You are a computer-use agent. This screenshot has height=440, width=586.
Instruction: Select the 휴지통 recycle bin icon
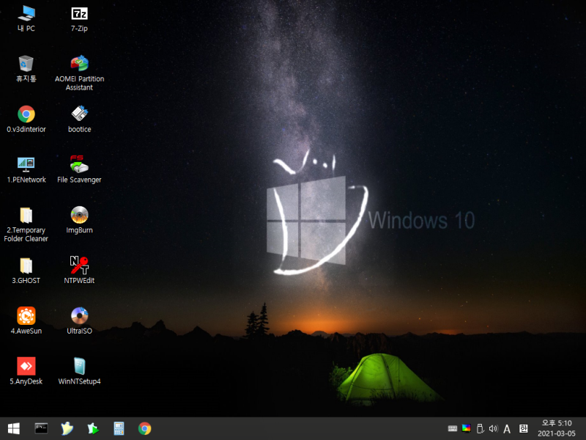[26, 64]
